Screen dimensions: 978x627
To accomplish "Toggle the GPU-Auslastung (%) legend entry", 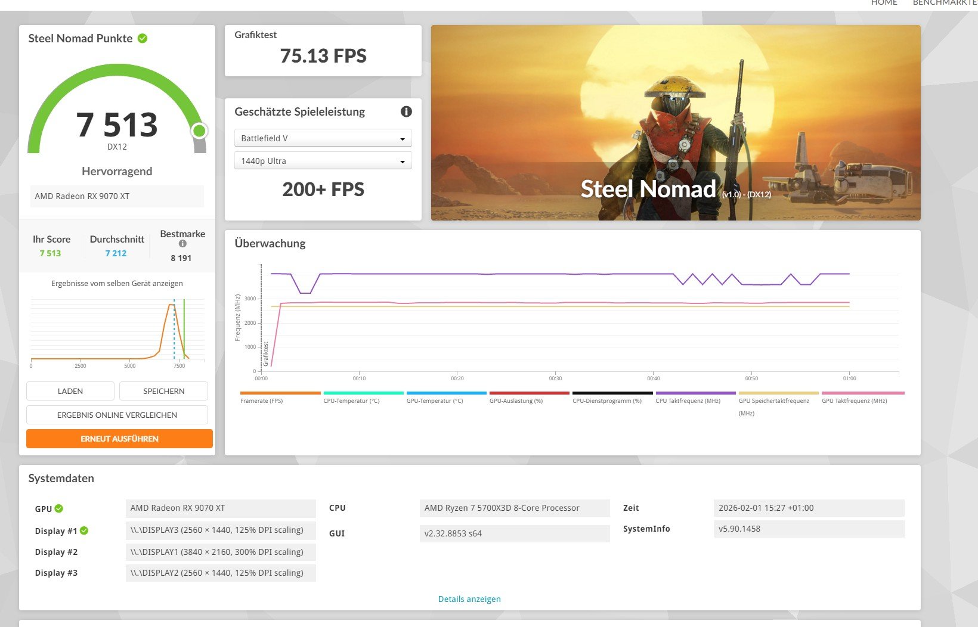I will (x=529, y=398).
